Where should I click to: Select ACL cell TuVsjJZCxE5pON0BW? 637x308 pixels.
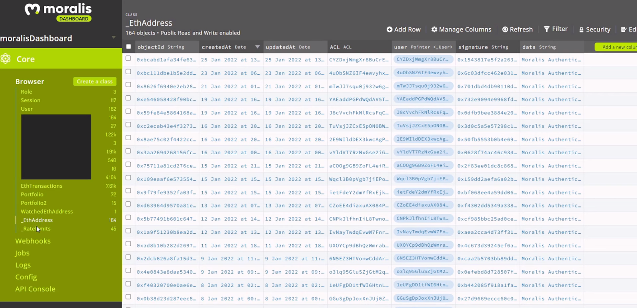point(360,126)
